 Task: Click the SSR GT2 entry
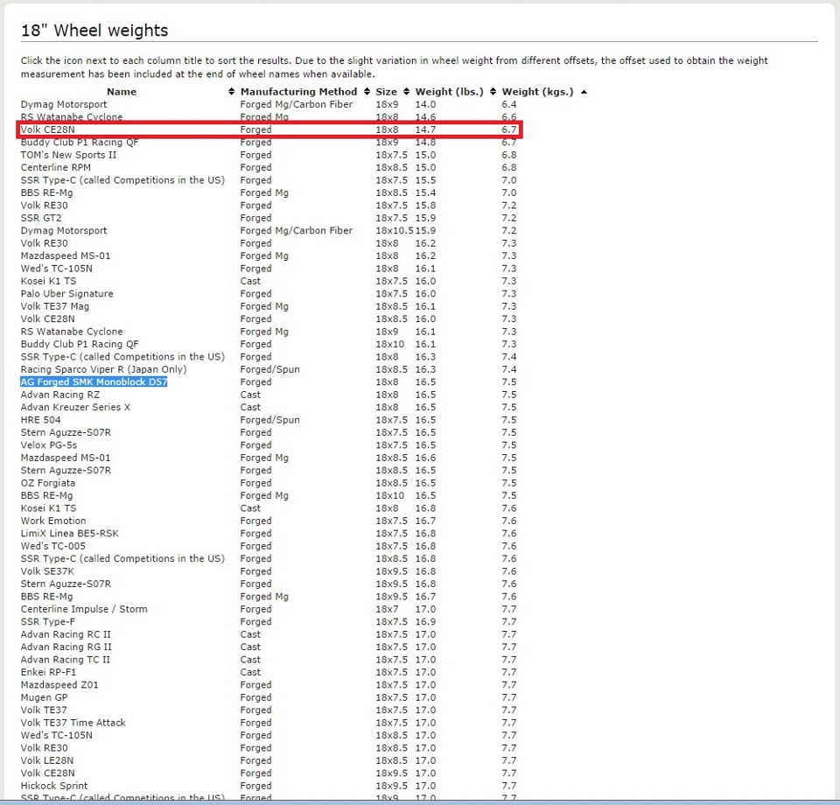(x=41, y=218)
